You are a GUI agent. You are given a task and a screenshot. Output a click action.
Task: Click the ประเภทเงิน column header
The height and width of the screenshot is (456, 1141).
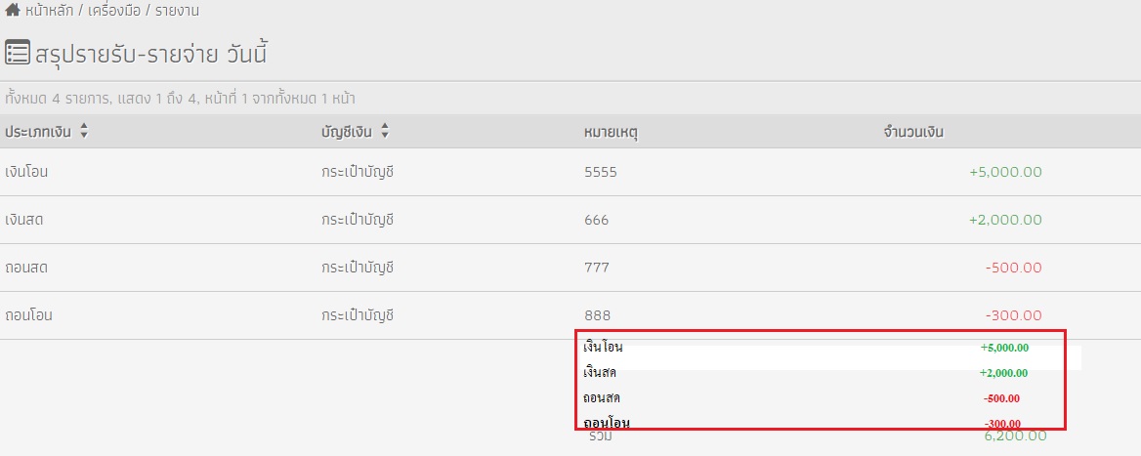pyautogui.click(x=38, y=133)
